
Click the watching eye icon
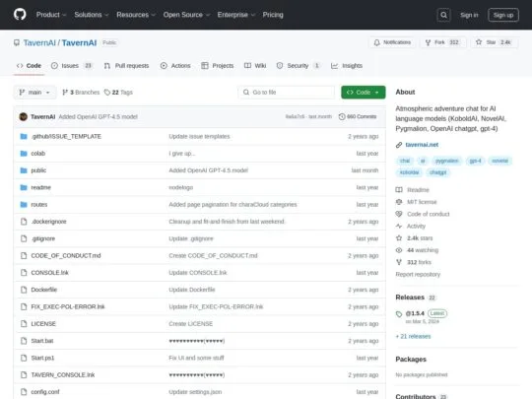coord(399,250)
